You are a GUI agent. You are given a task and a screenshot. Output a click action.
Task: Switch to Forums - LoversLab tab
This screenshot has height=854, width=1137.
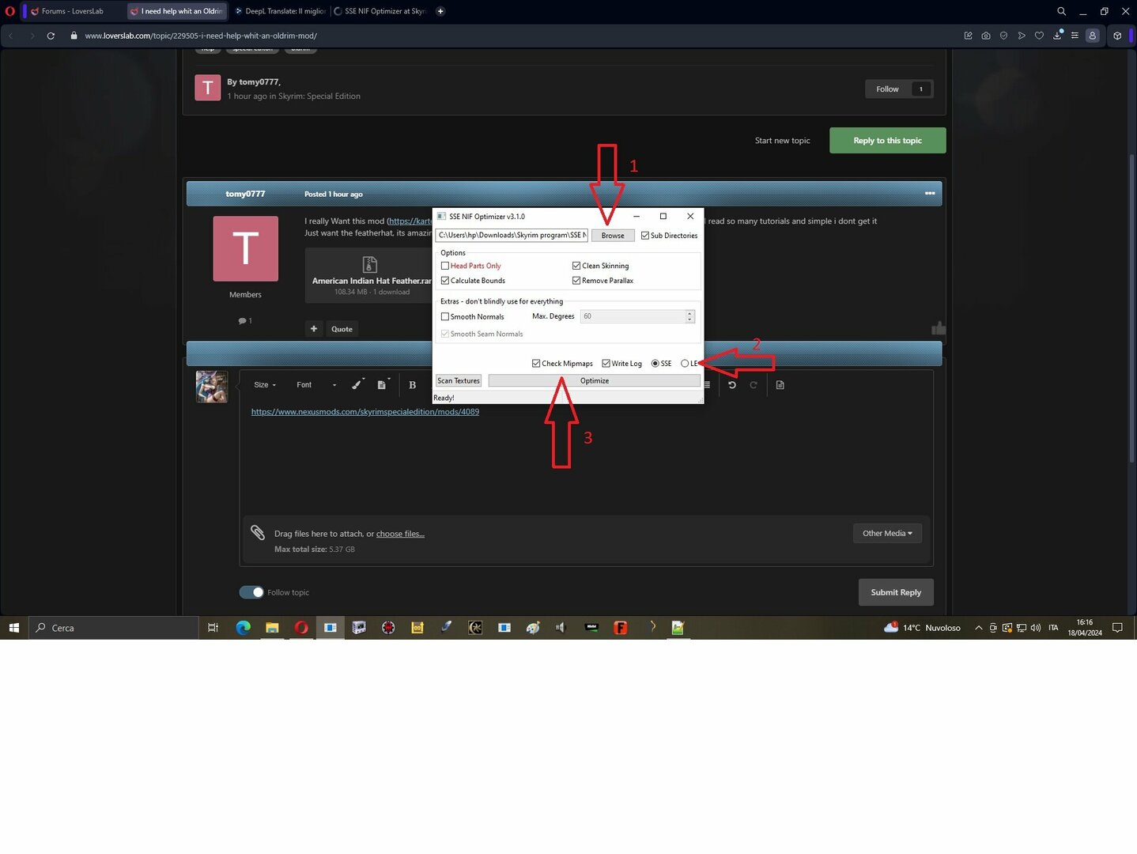tap(73, 11)
